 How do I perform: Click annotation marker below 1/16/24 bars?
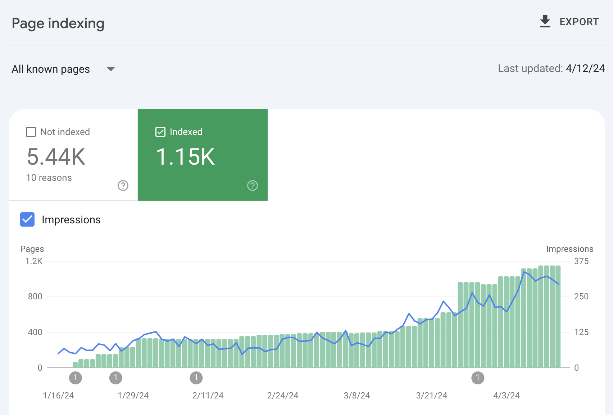point(75,378)
